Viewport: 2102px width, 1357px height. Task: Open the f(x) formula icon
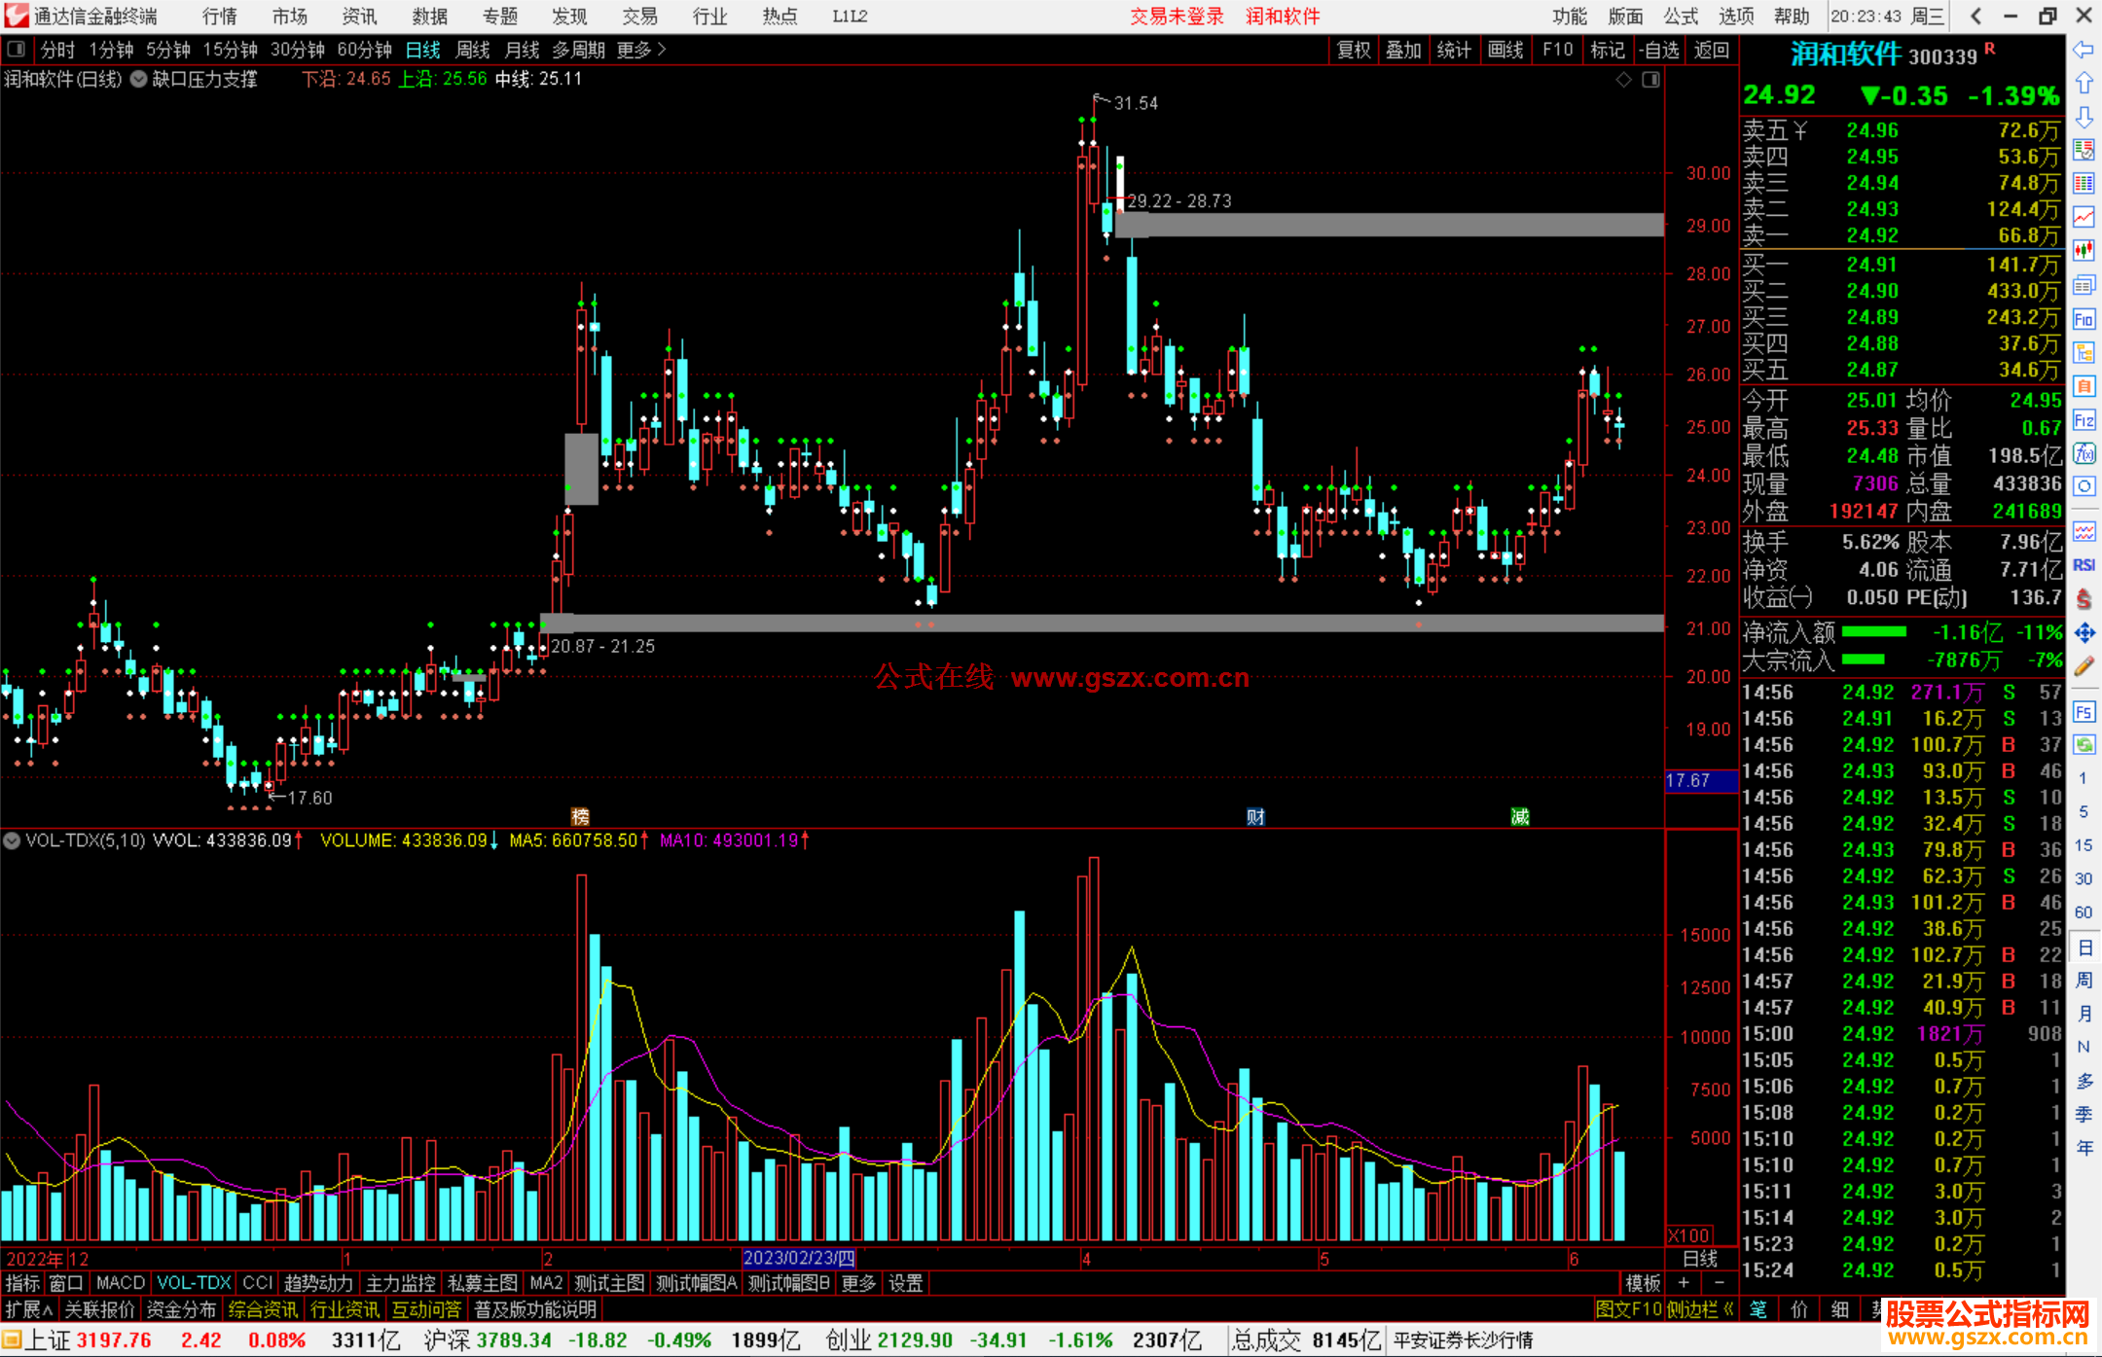2084,454
